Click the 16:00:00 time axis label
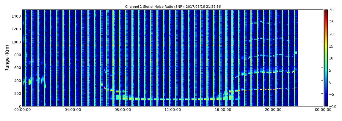Screen dimensions: 342x121 [x=223, y=110]
